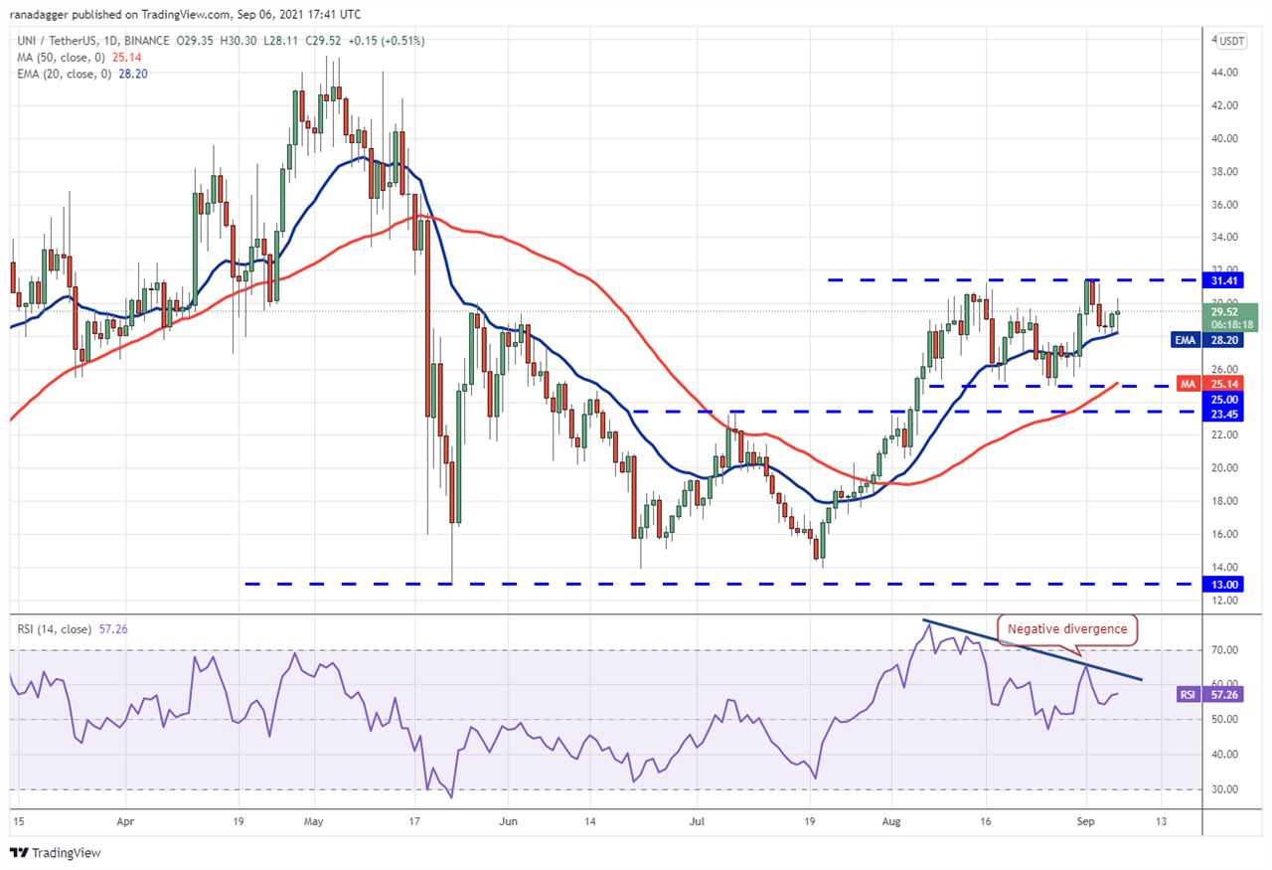The image size is (1272, 870).
Task: Click the 16 date axis label
Action: tap(986, 824)
